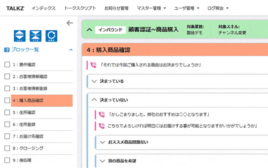Image resolution: width=268 pixels, height=168 pixels.
Task: Click the ブロック一覧 list icon
Action: [7, 50]
